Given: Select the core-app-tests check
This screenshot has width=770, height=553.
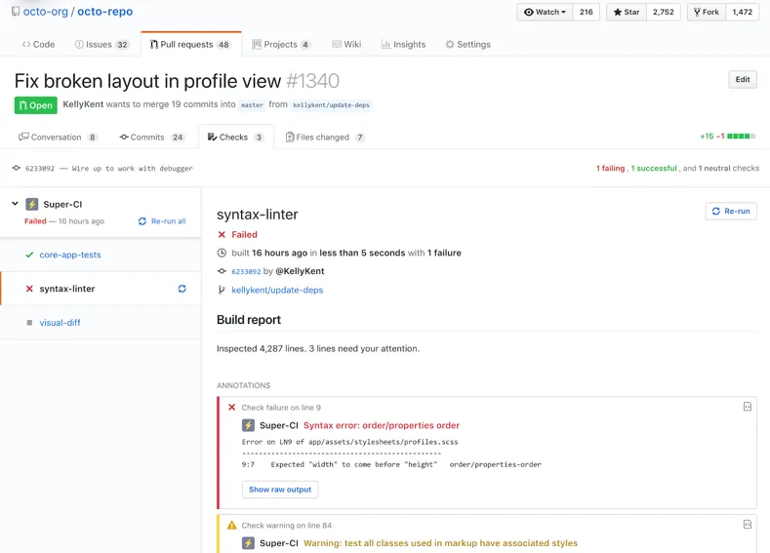Looking at the screenshot, I should [70, 255].
